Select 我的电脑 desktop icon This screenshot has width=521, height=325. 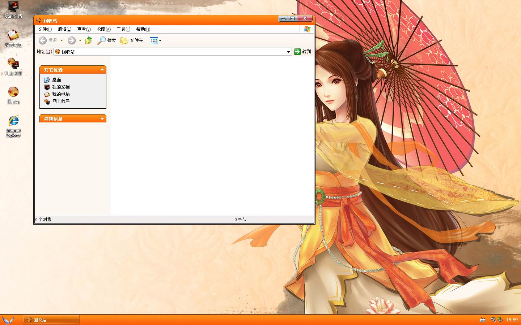[x=13, y=38]
